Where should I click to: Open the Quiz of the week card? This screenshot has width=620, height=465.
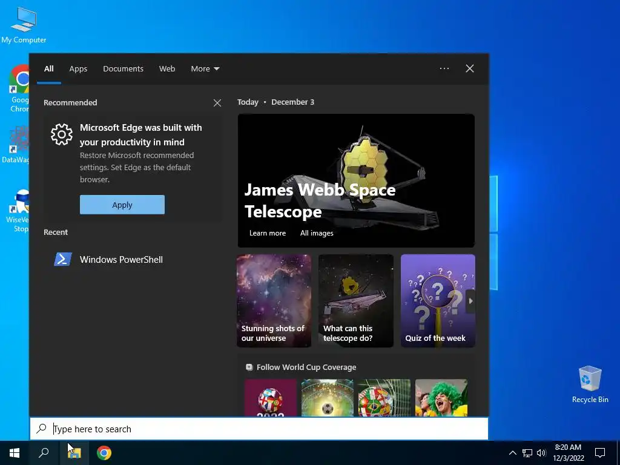coord(438,301)
